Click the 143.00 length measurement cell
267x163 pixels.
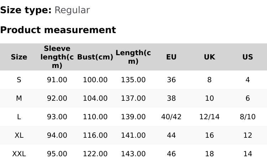coord(133,154)
